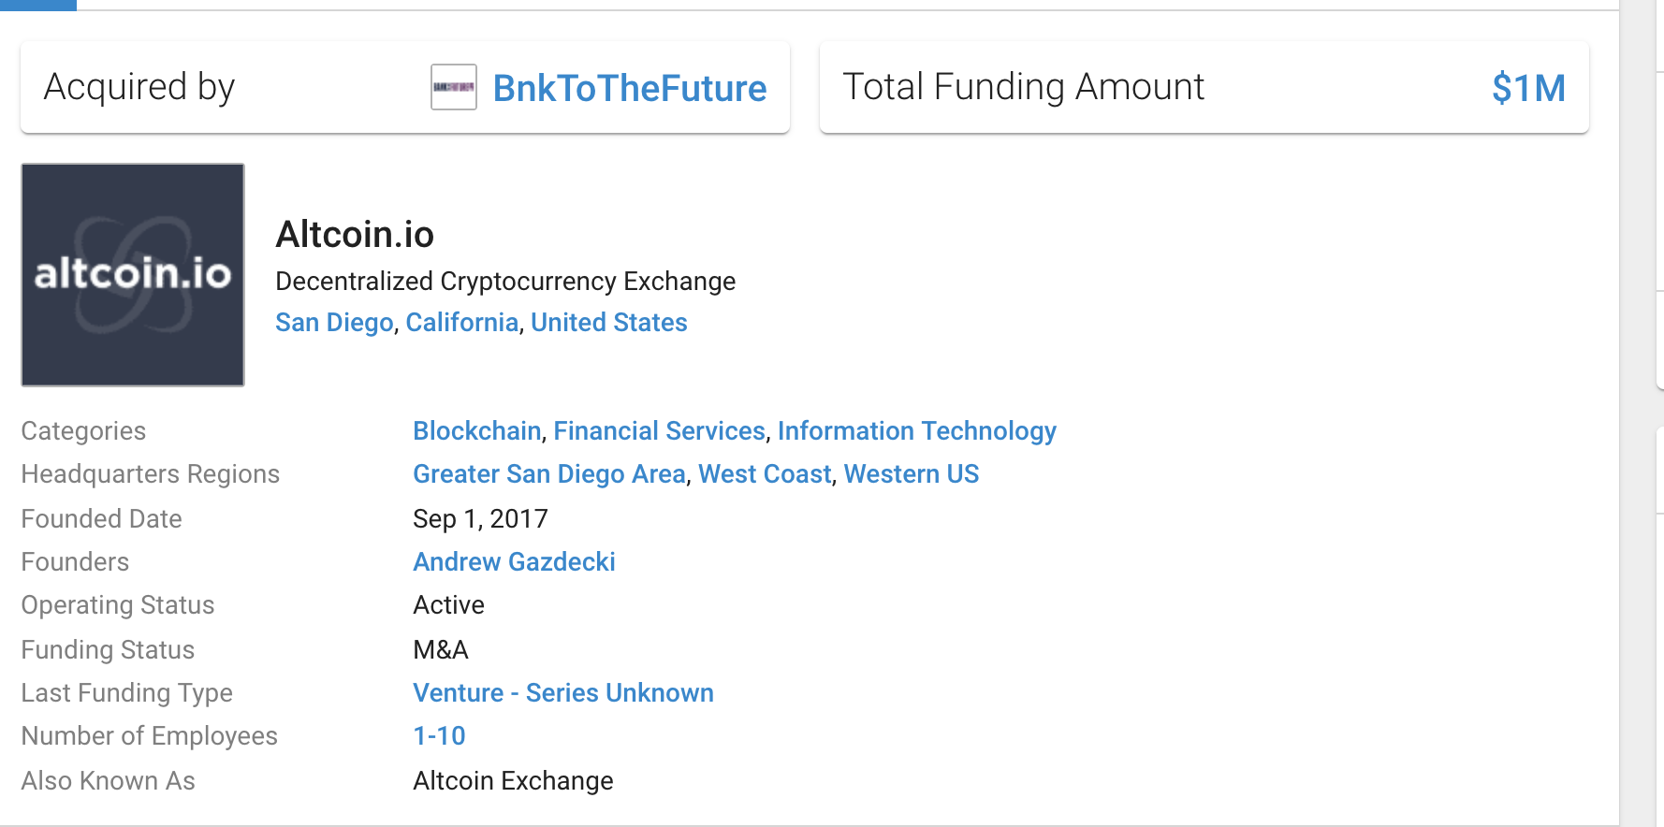
Task: Open founder Andrew Gazdecki's profile
Action: click(514, 562)
